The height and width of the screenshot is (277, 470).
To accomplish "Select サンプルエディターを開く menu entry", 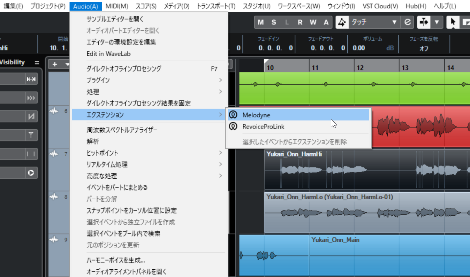I will coord(149,19).
